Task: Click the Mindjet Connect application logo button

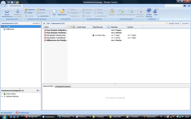Action: point(3,4)
